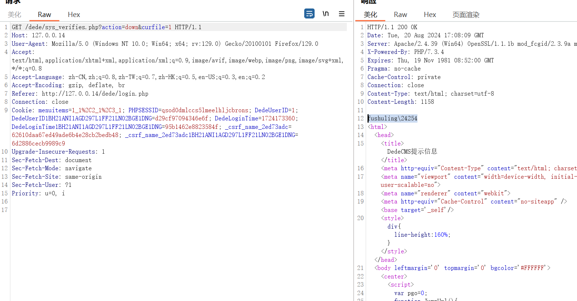This screenshot has height=301, width=577.
Task: Click the User-Agent header in request
Action: click(x=30, y=44)
